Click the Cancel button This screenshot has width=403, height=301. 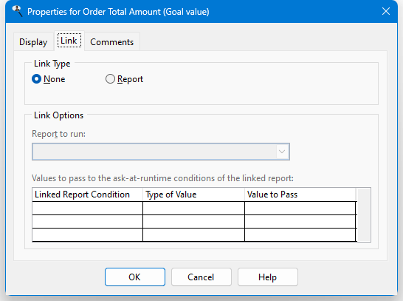(x=201, y=277)
